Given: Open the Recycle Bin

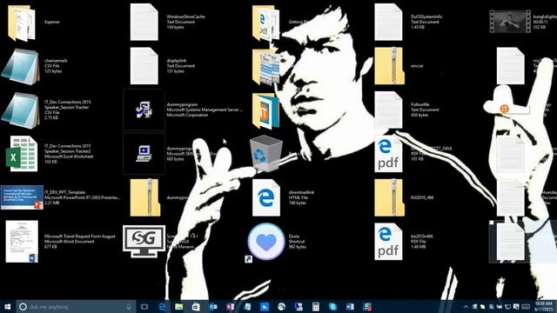Looking at the screenshot, I should click(266, 153).
